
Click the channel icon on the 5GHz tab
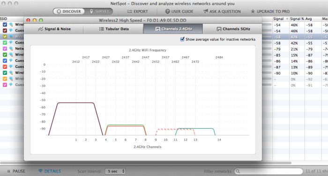point(219,29)
